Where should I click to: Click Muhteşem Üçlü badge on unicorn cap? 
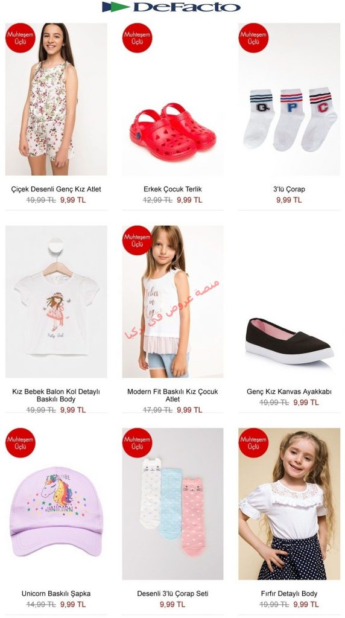[21, 442]
